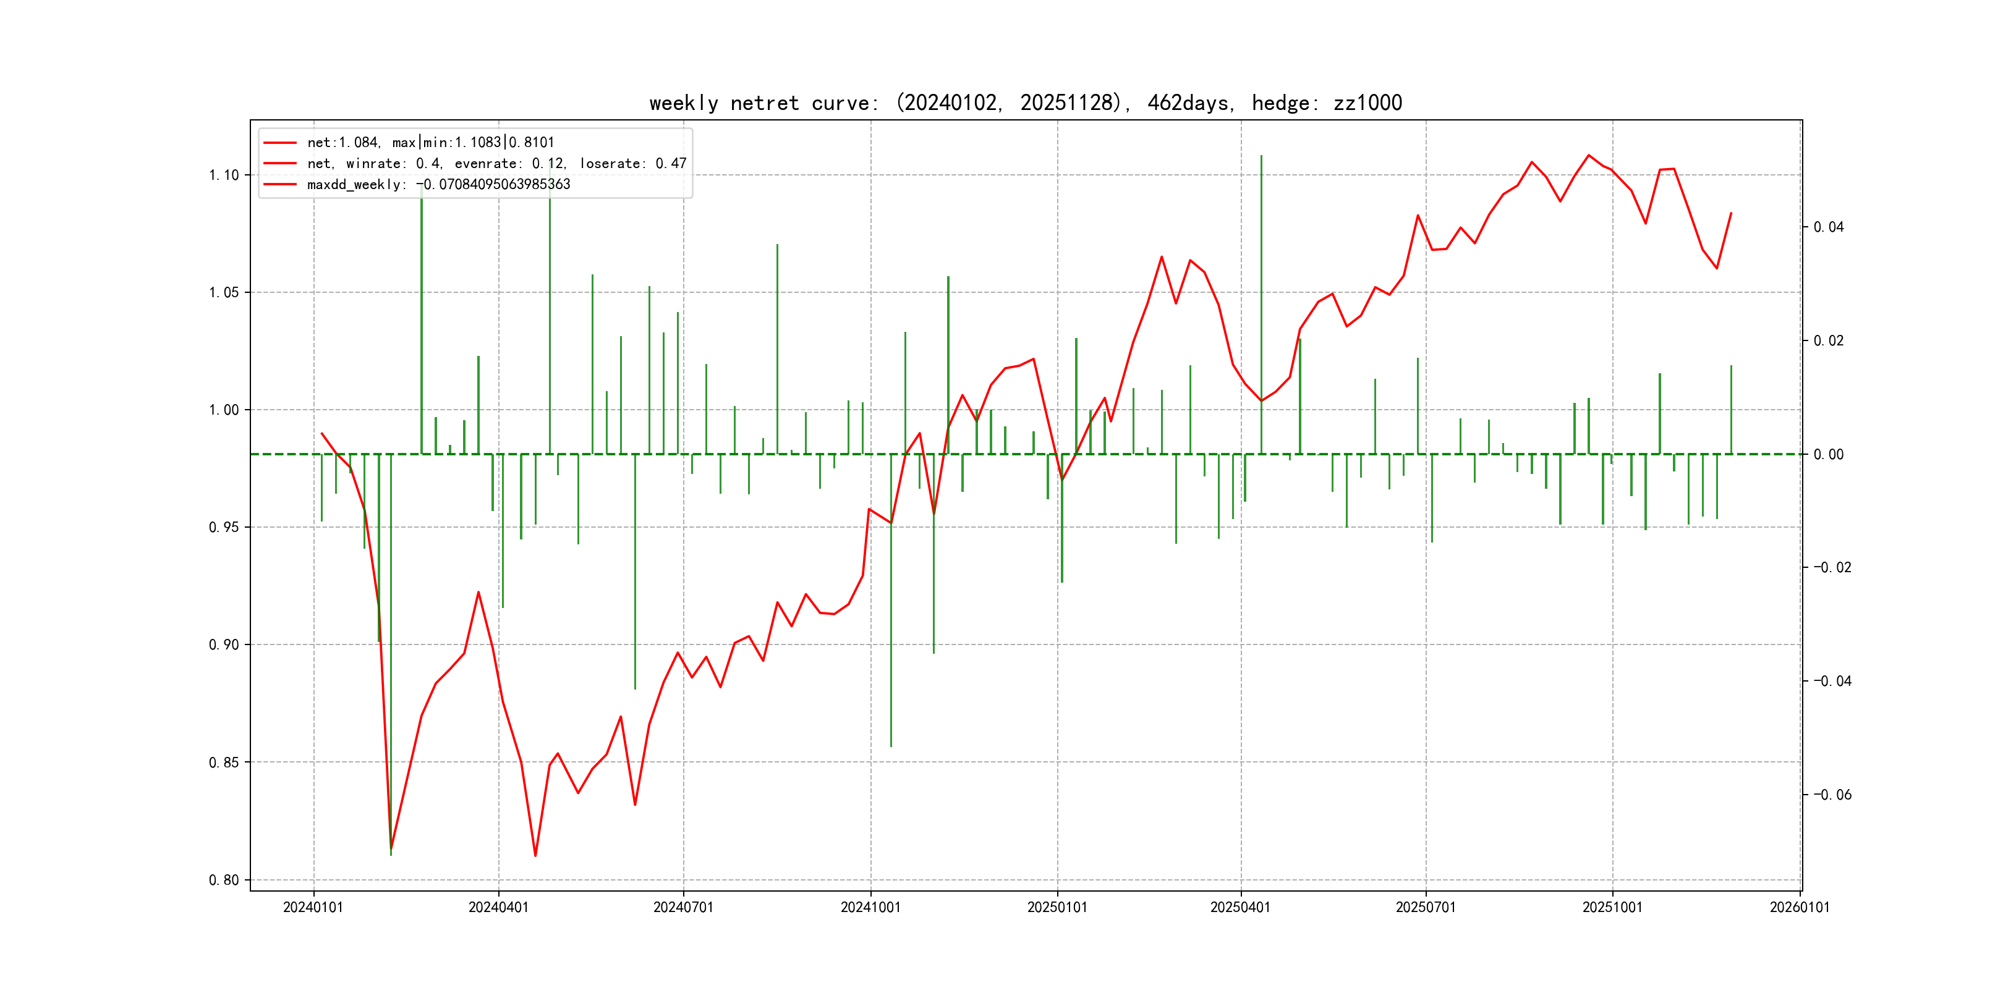This screenshot has width=2003, height=1001.
Task: Click the red line swatch beside maxdd_weekly
Action: [x=280, y=184]
